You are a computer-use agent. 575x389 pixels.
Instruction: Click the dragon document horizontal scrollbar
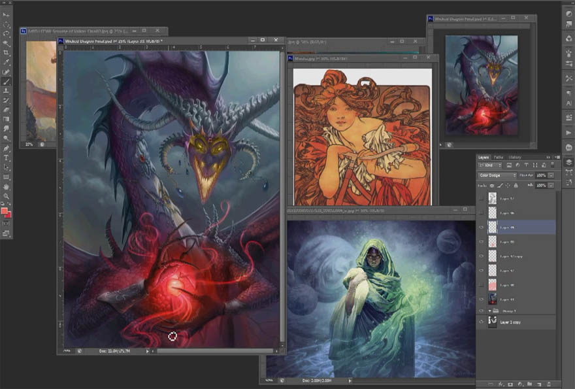tap(215, 351)
